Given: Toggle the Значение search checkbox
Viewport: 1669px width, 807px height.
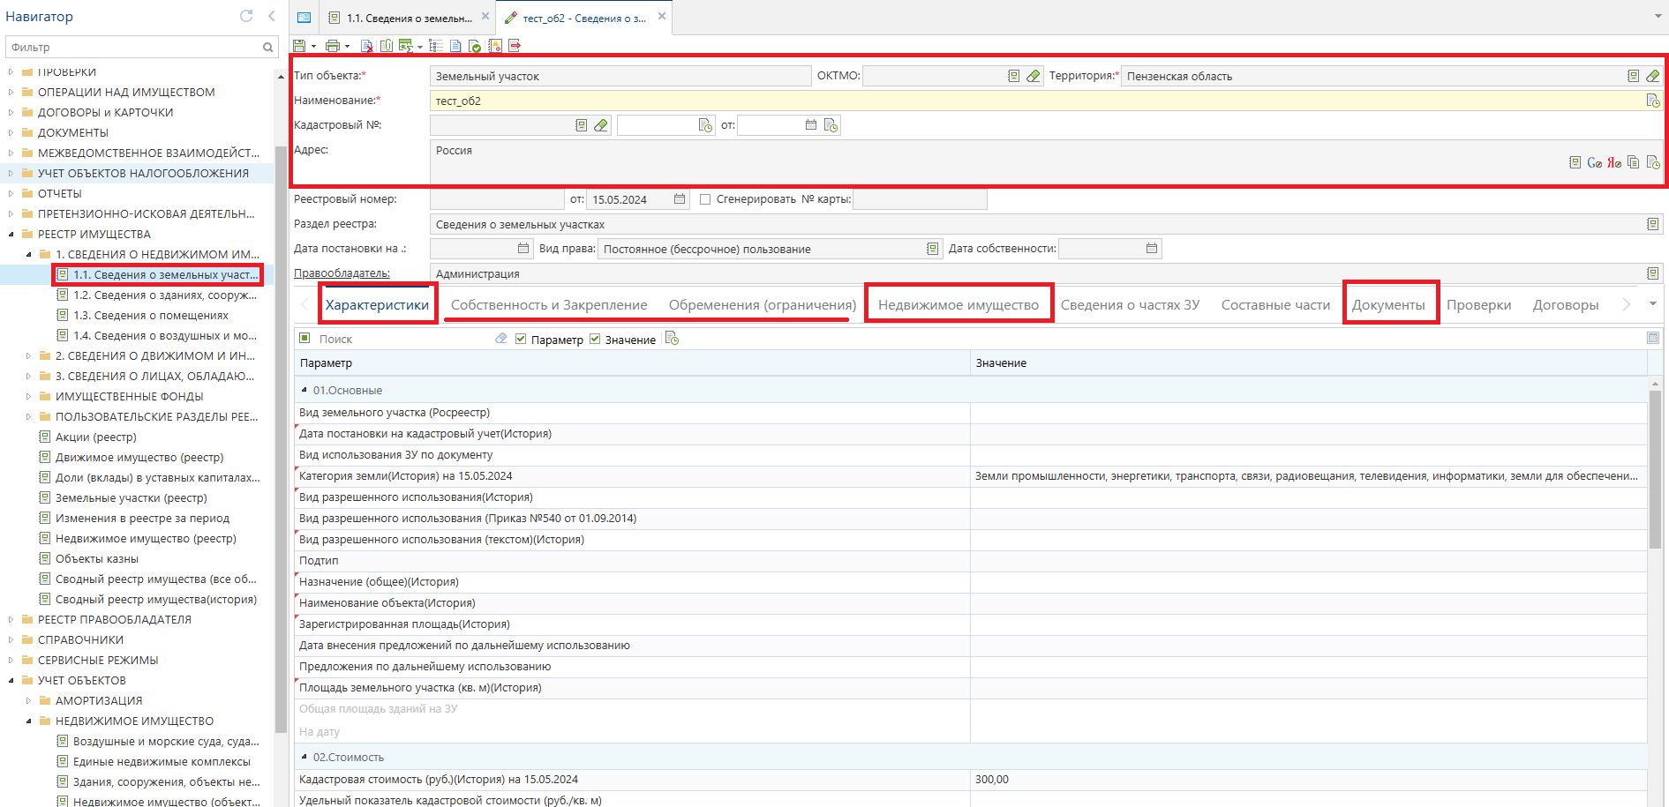Looking at the screenshot, I should coord(595,339).
